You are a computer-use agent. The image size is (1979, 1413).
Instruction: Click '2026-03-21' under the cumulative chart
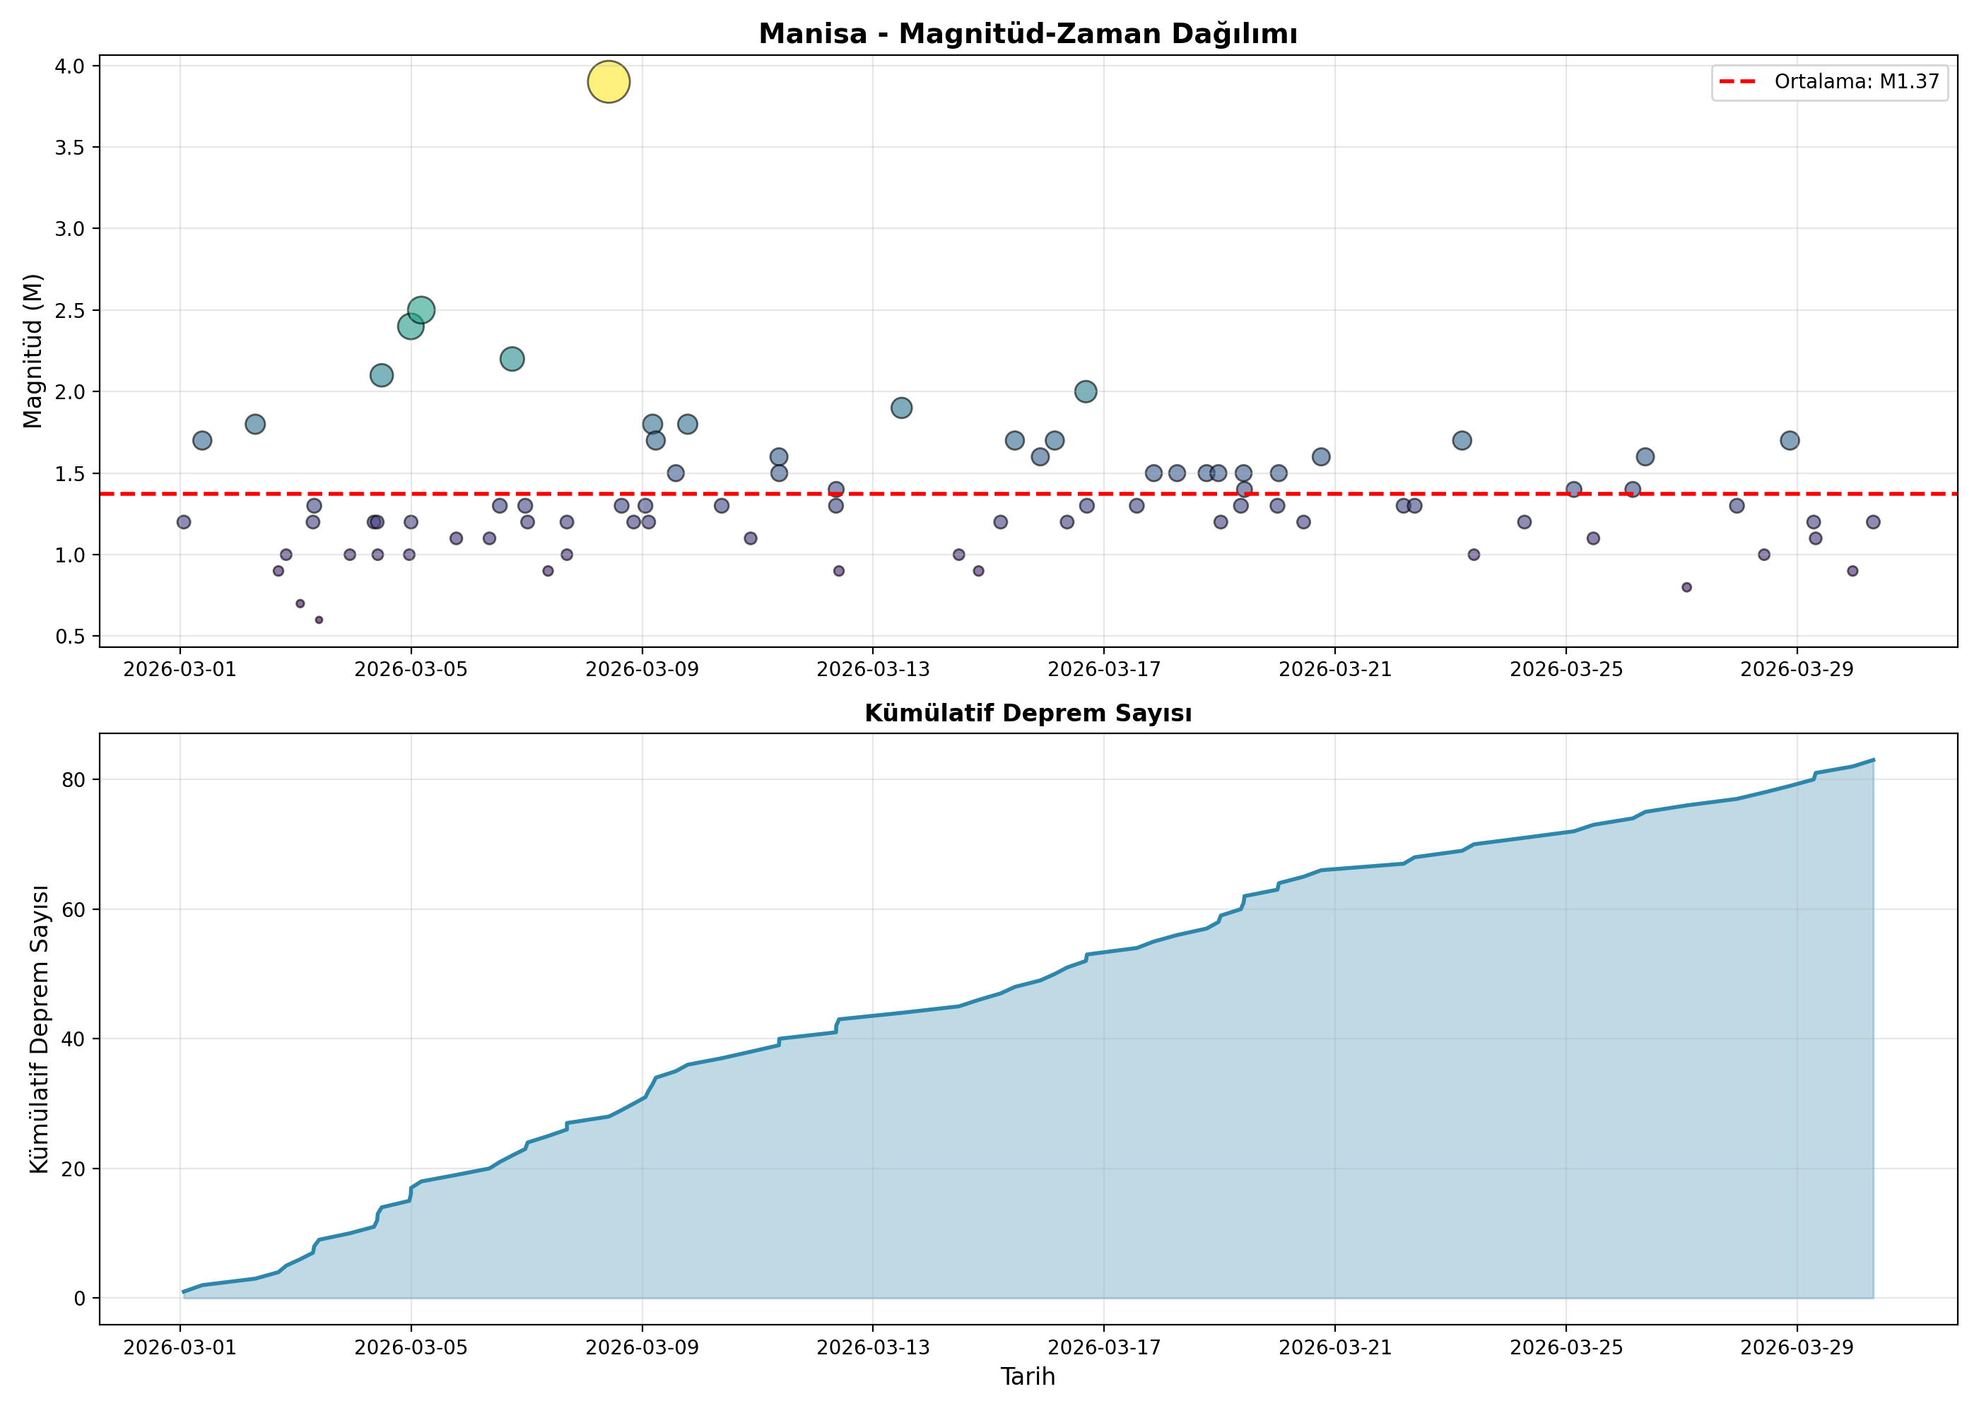pyautogui.click(x=1335, y=1348)
